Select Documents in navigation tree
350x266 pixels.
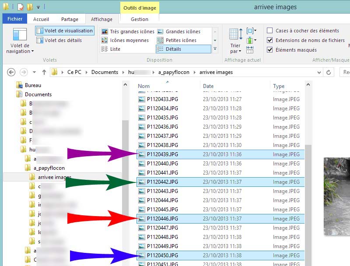(x=38, y=94)
